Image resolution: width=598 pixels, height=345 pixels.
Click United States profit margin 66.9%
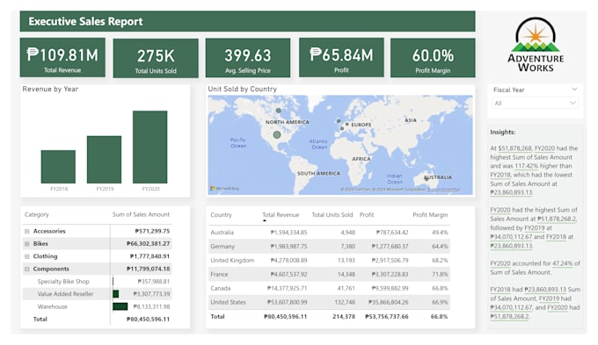point(440,302)
